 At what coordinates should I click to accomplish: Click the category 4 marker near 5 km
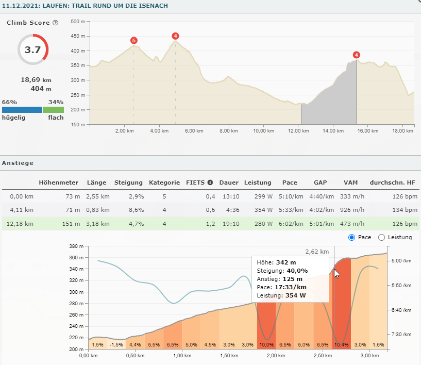[x=176, y=36]
